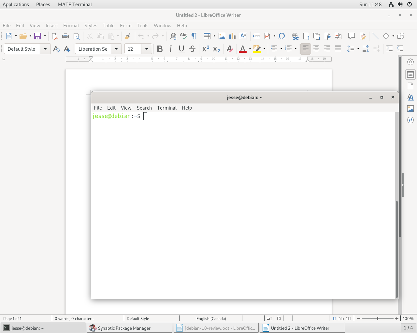Open the sidebar Properties panel icon

(410, 74)
